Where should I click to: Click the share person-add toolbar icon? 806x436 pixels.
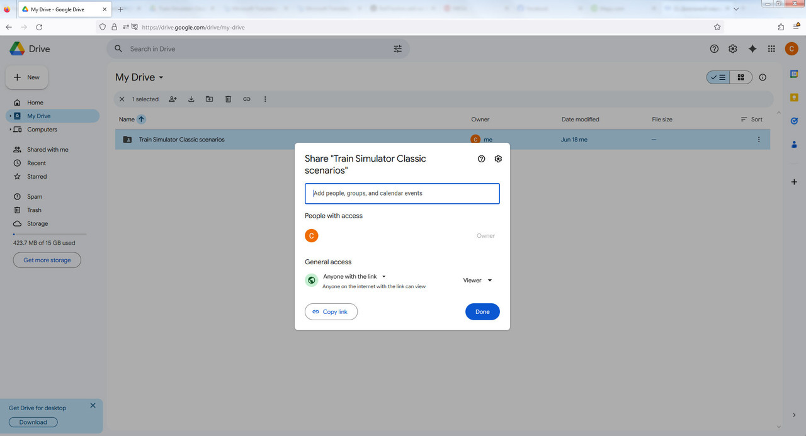tap(173, 99)
